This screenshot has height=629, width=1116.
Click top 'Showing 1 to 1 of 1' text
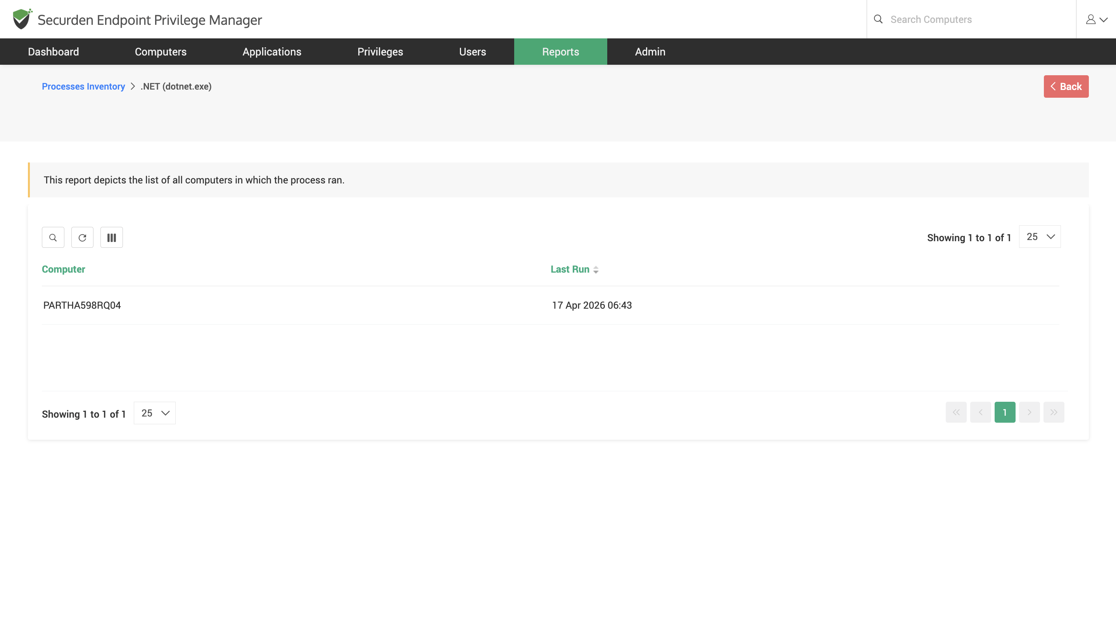969,238
